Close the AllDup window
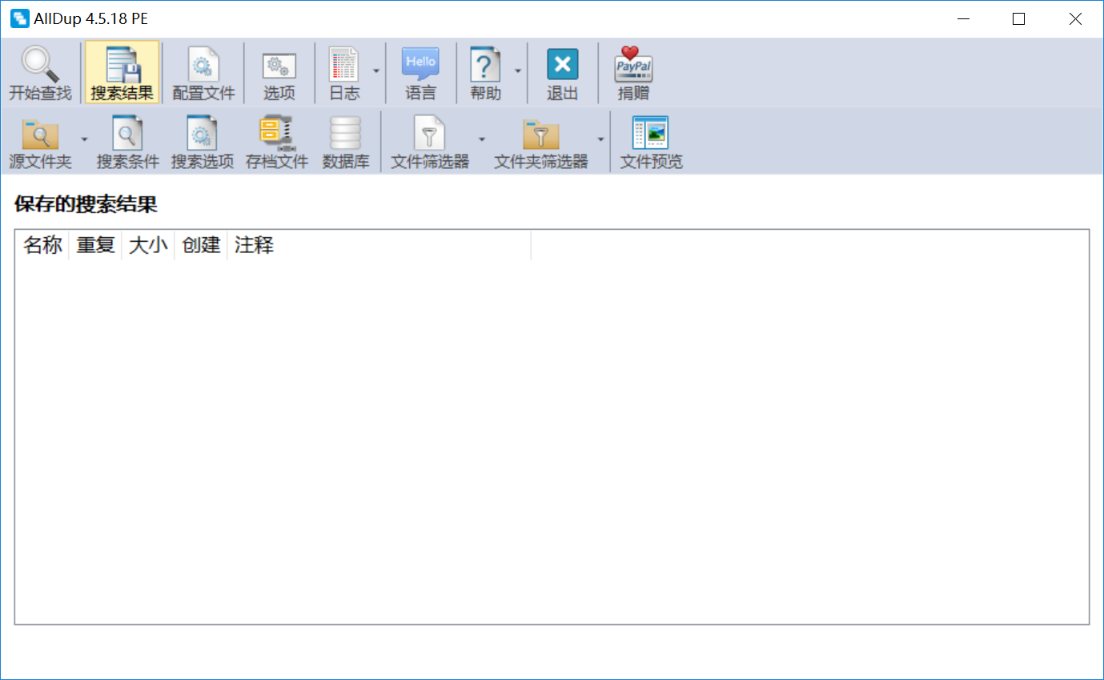1104x680 pixels. [x=1074, y=19]
